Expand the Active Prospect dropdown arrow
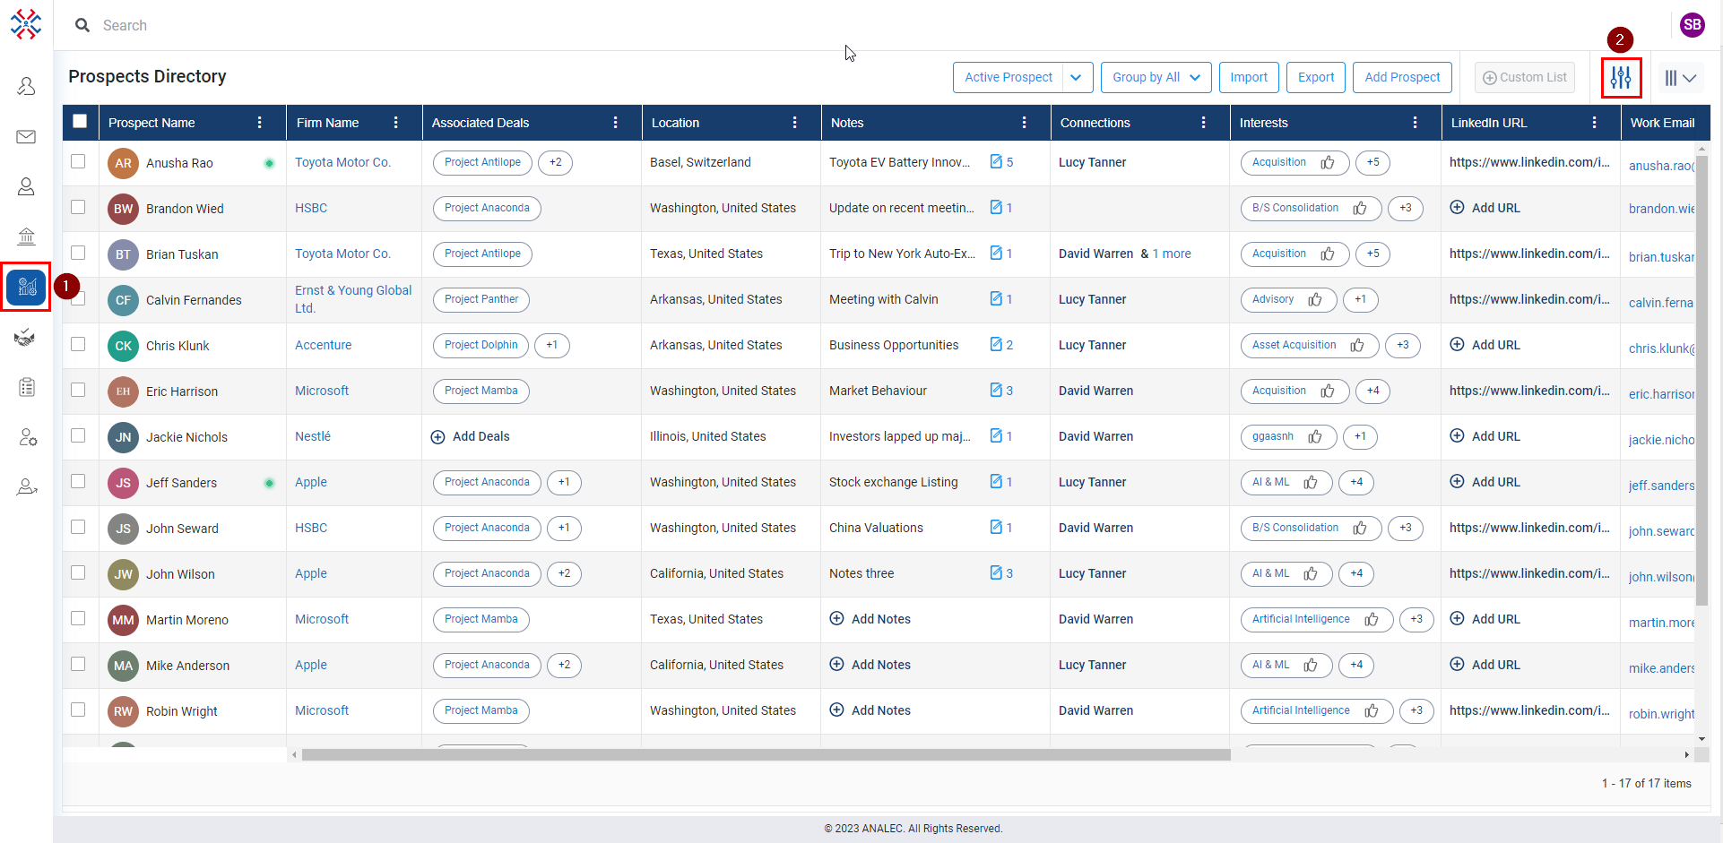 pos(1077,78)
